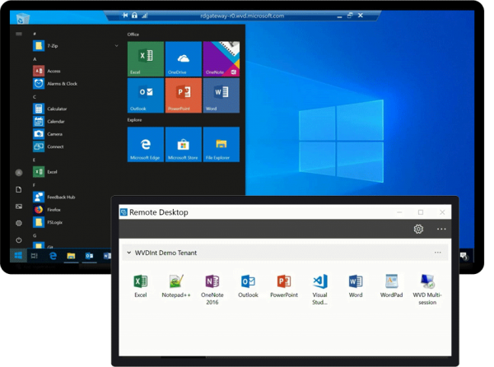The width and height of the screenshot is (494, 367).
Task: Click the Excel tile in Start menu
Action: click(146, 59)
